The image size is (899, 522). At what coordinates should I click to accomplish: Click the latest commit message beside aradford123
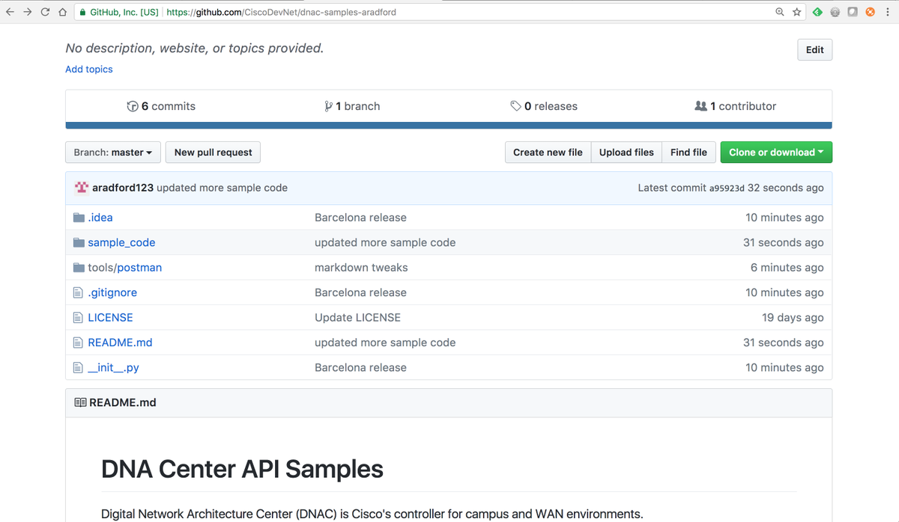click(x=222, y=188)
